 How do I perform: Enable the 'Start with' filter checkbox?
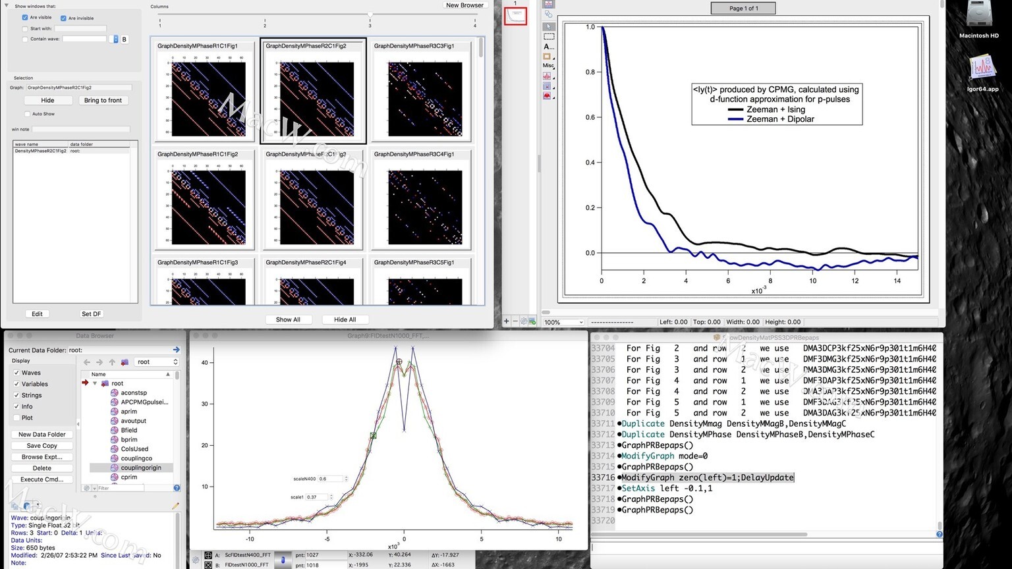[25, 29]
